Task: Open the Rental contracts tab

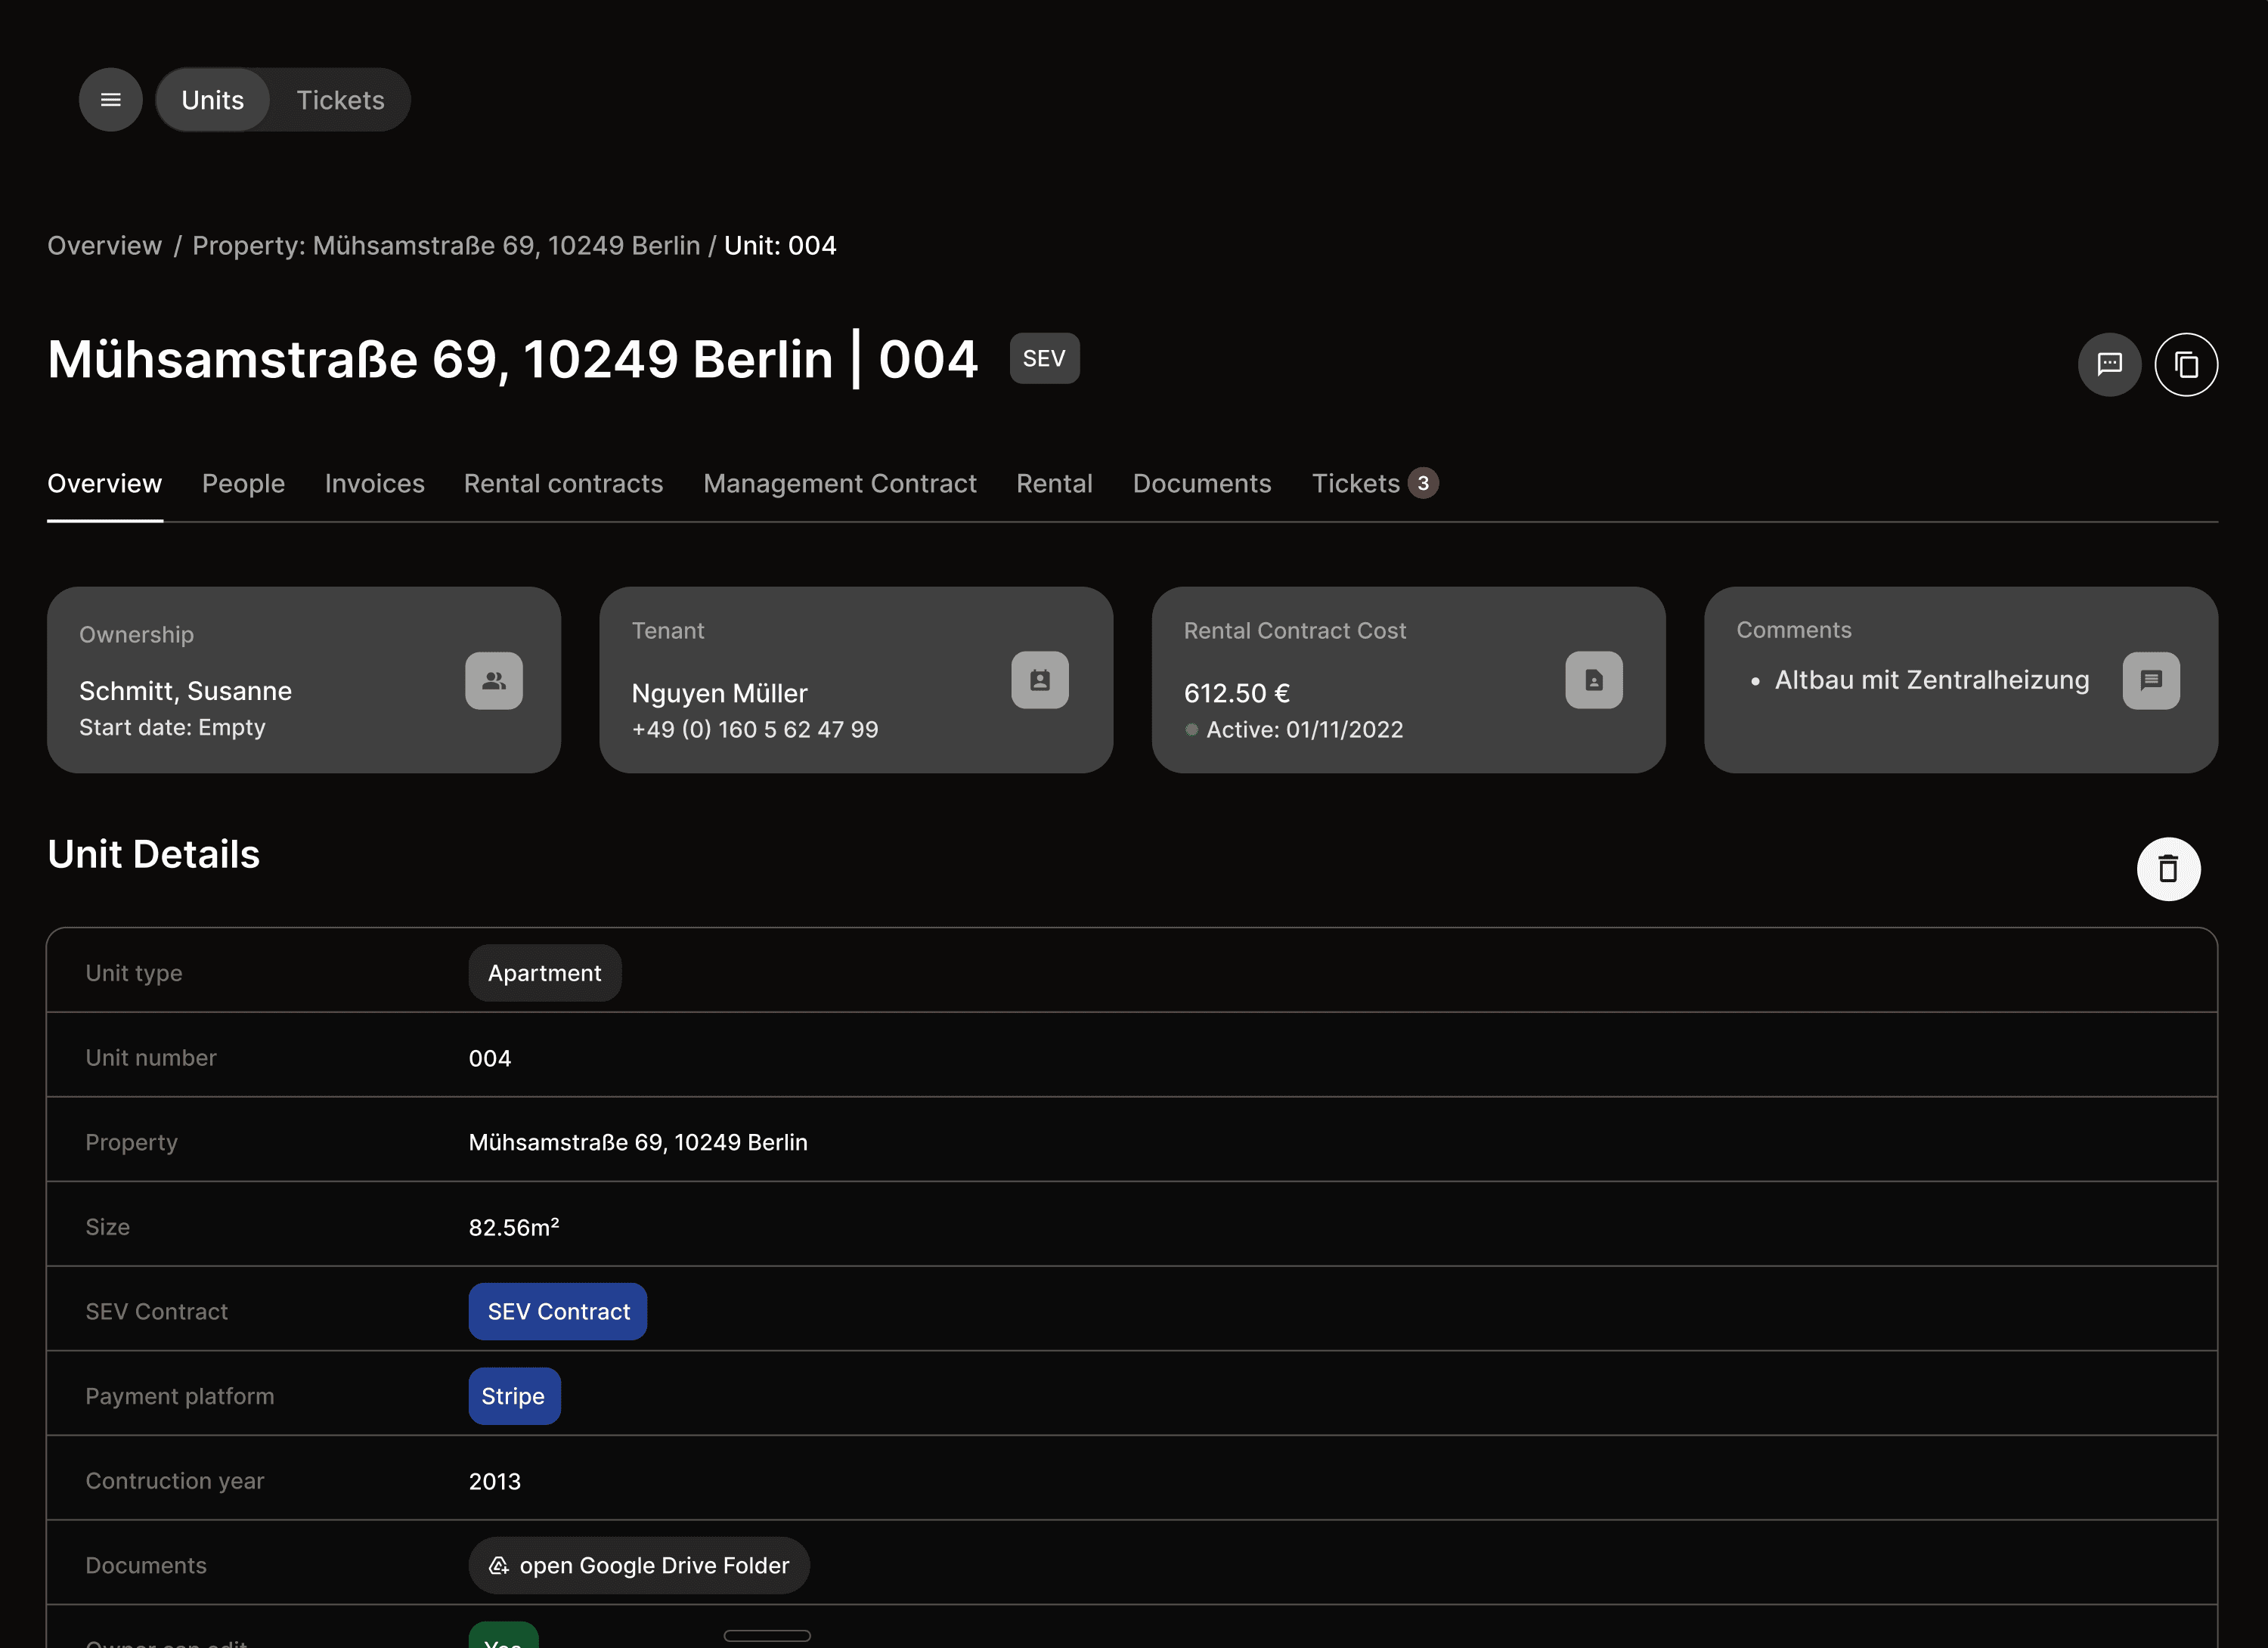Action: 563,483
